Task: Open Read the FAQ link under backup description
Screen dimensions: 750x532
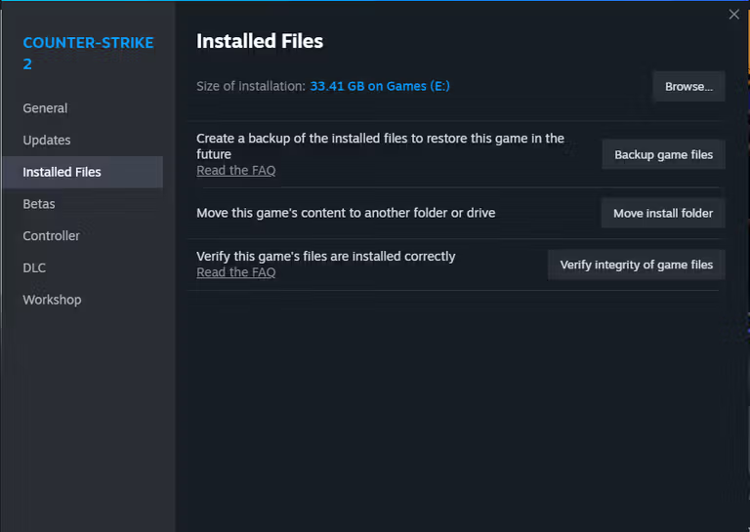Action: tap(235, 171)
